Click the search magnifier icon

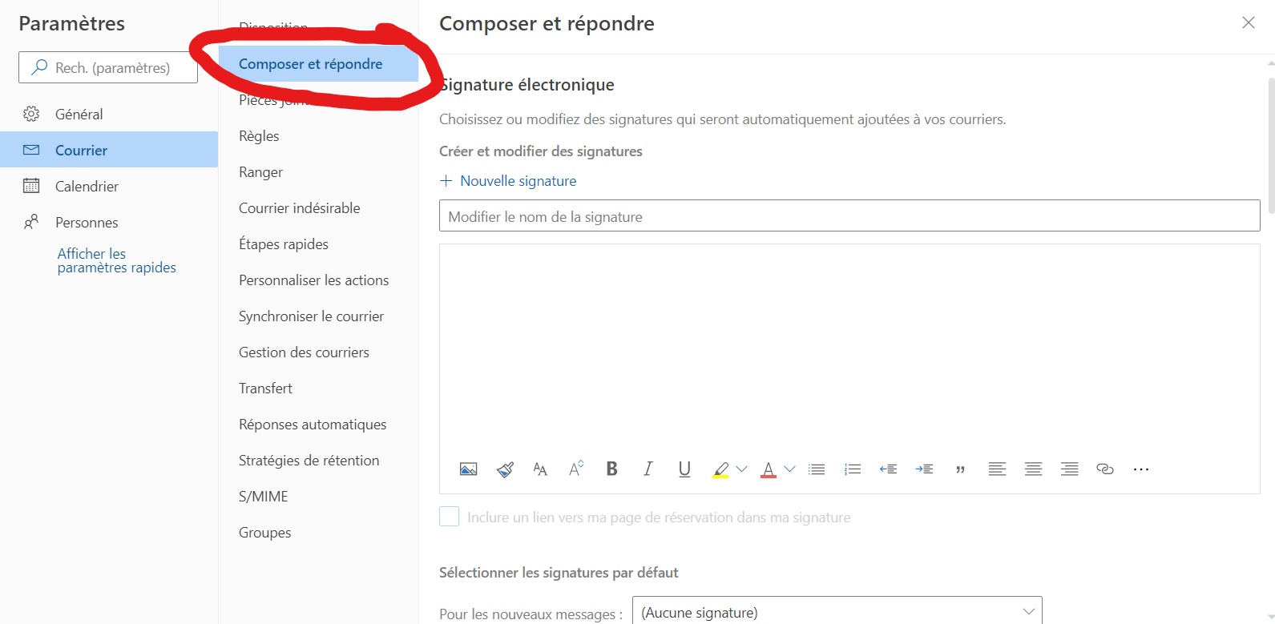(38, 68)
